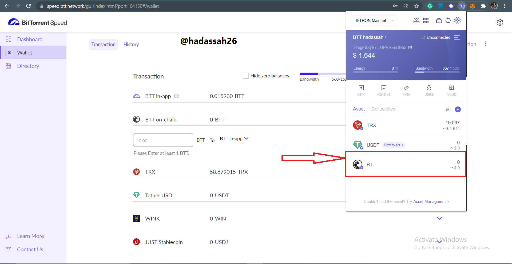The image size is (512, 264).
Task: Open the Chrome extensions puzzle icon
Action: [483, 6]
